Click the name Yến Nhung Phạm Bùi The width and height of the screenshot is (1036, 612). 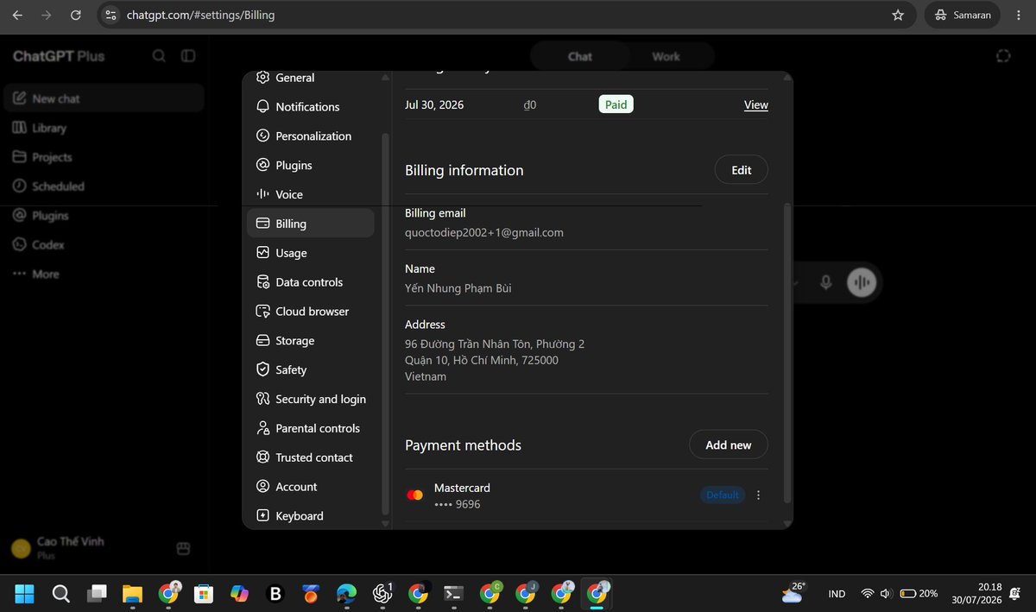tap(458, 288)
